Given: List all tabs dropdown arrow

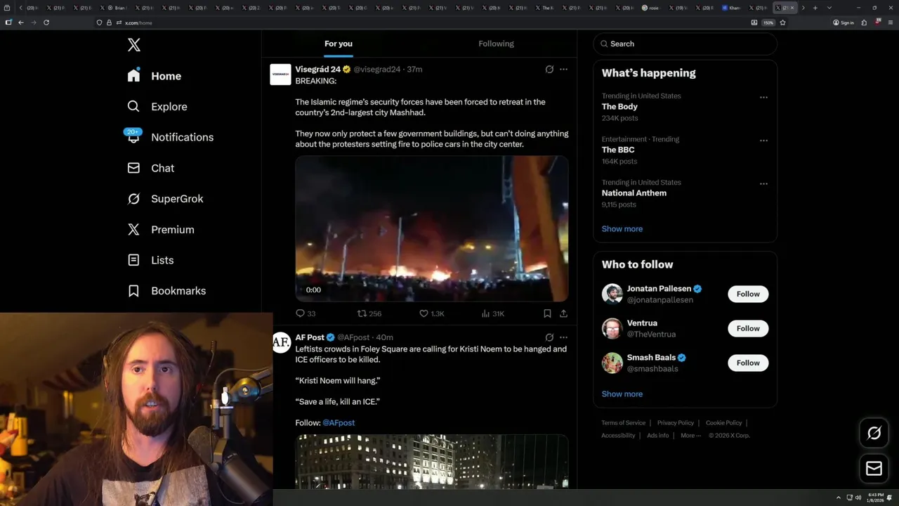Looking at the screenshot, I should click(x=829, y=8).
